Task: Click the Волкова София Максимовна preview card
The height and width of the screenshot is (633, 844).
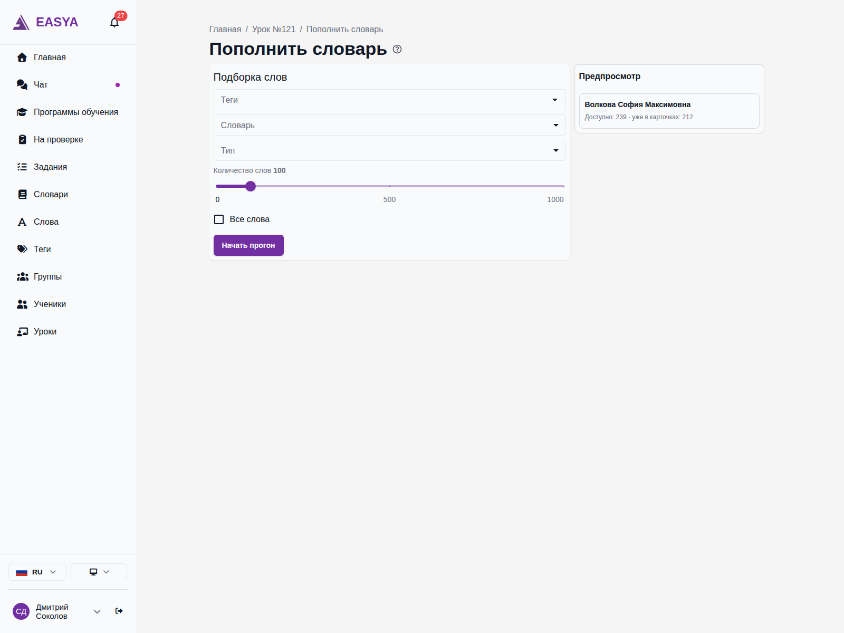Action: pyautogui.click(x=669, y=111)
